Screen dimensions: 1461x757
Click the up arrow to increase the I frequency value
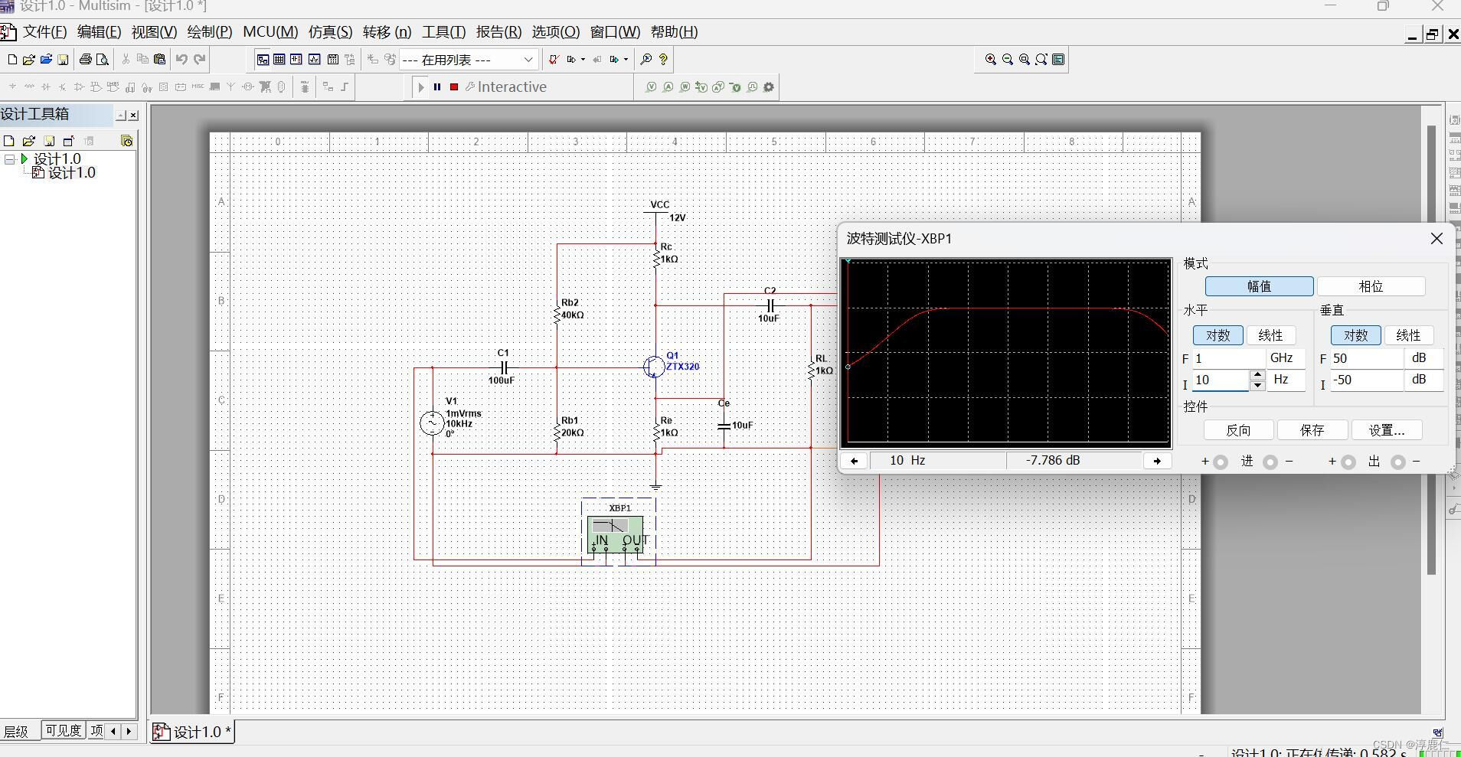(1258, 376)
